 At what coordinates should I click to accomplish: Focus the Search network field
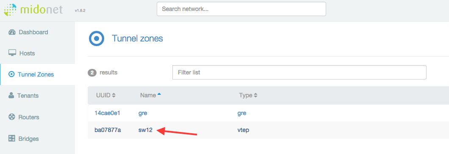(x=241, y=9)
